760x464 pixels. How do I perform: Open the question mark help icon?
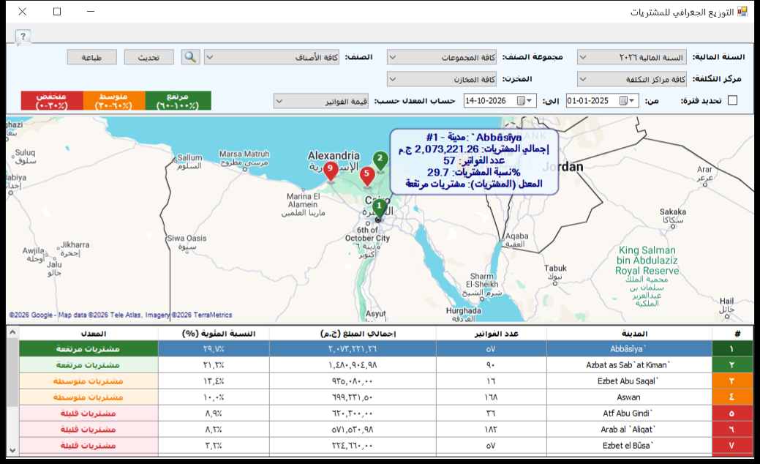coord(23,37)
